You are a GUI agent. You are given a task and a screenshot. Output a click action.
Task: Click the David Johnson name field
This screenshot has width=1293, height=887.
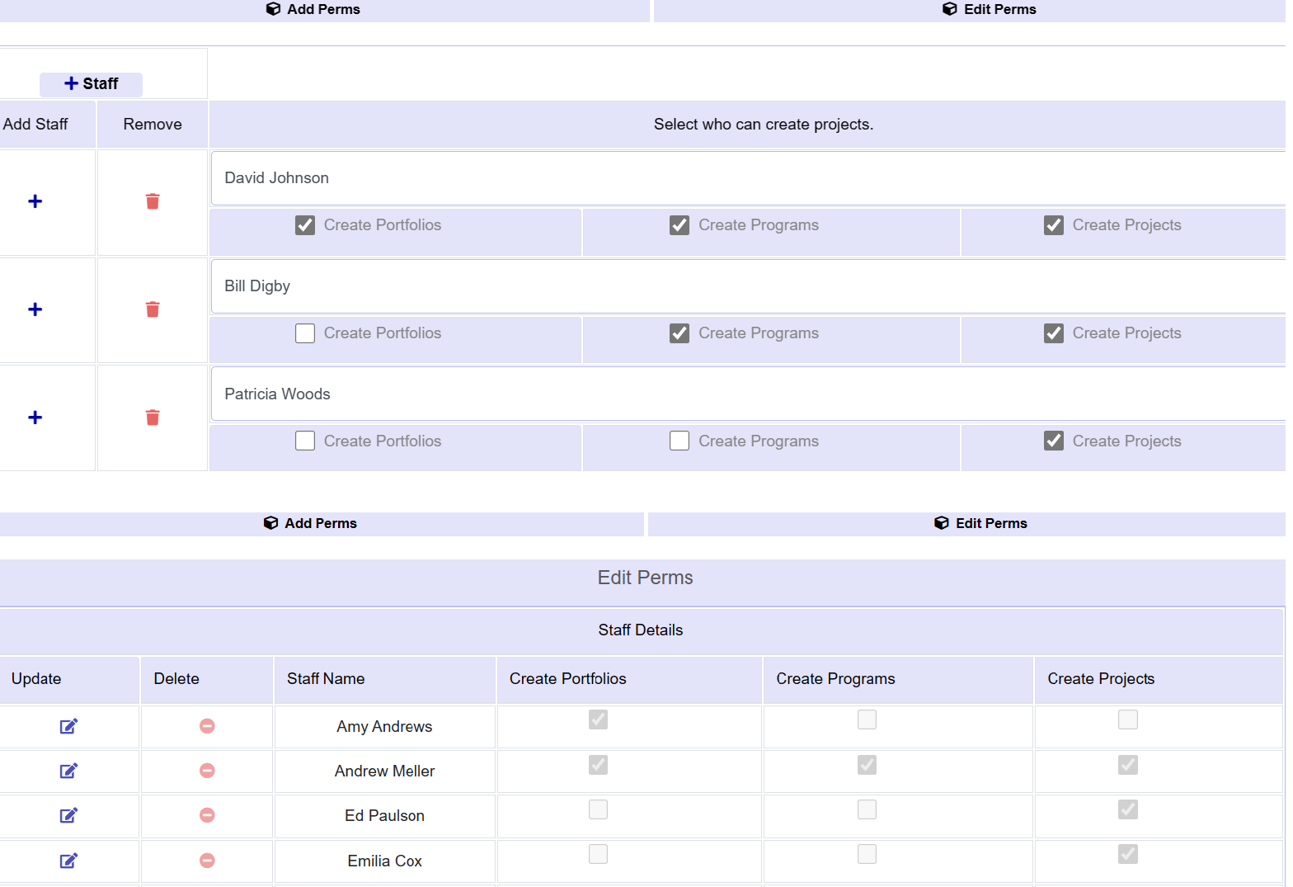coord(742,178)
